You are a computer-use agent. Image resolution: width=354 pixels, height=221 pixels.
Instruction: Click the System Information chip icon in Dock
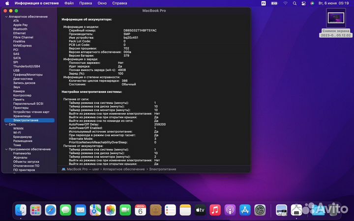[296, 210]
